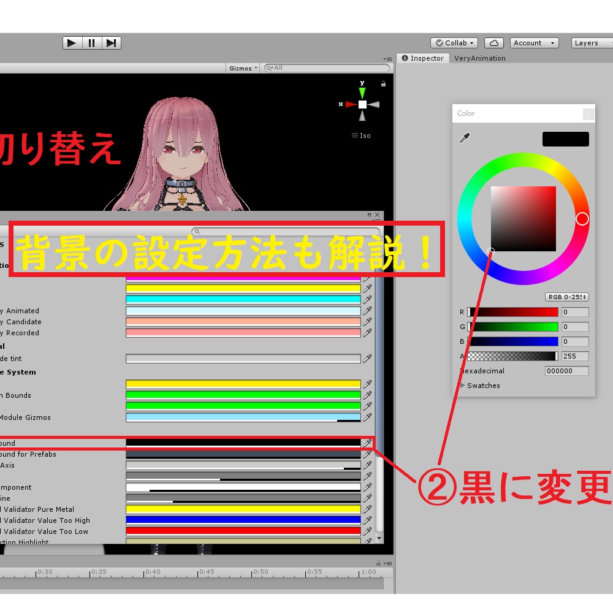
Task: Click the step-forward frame icon
Action: (112, 42)
